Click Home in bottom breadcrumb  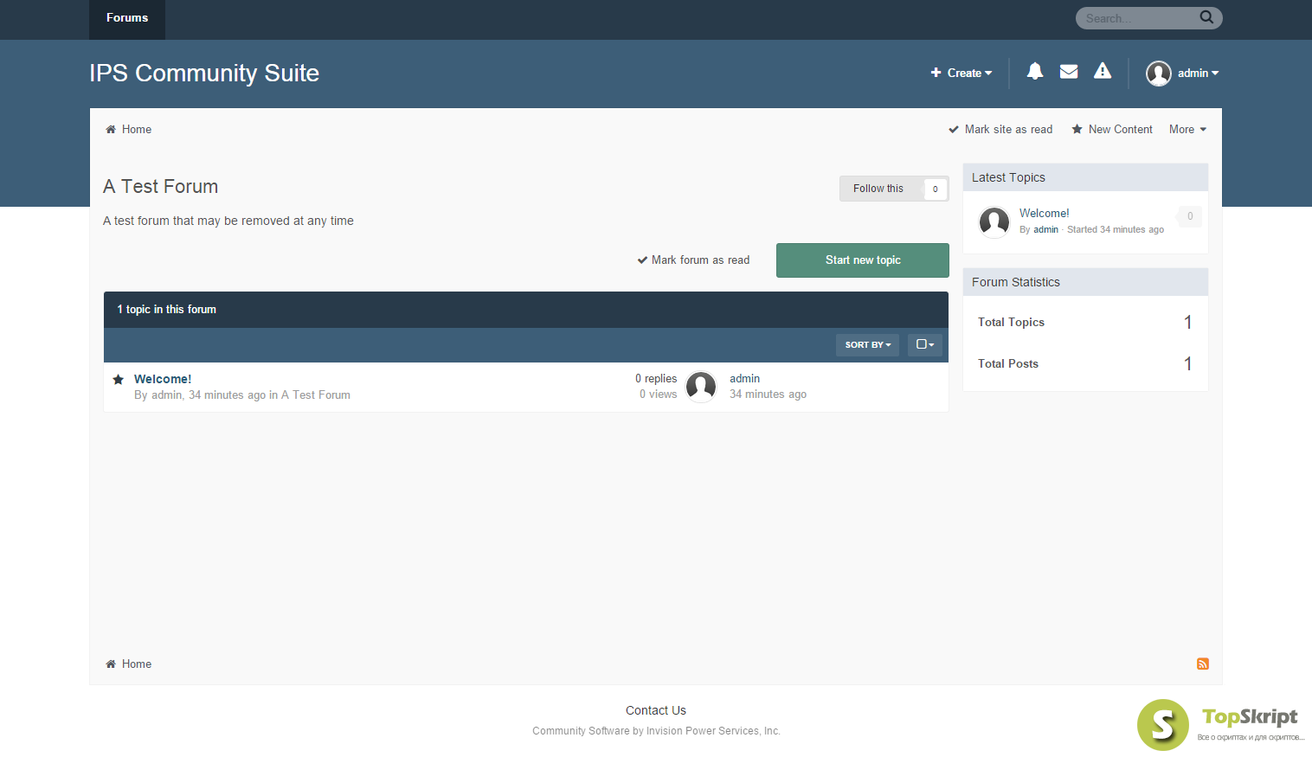coord(137,664)
